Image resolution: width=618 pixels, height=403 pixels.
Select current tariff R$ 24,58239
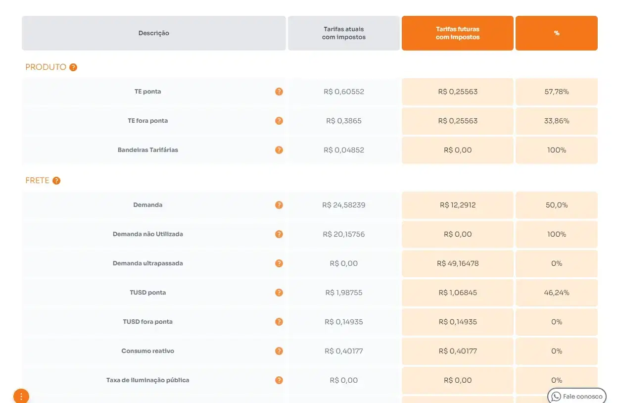[x=344, y=205]
